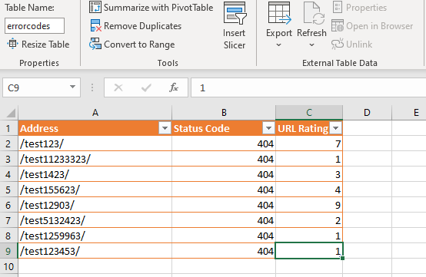Screen dimensions: 426x277
Task: Click cell containing /test123453/
Action: point(95,251)
